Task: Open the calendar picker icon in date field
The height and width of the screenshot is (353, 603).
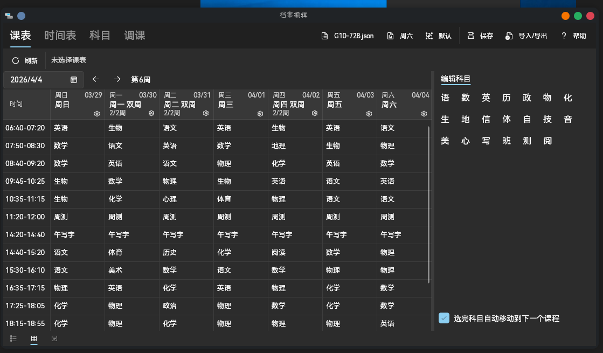Action: [x=74, y=80]
